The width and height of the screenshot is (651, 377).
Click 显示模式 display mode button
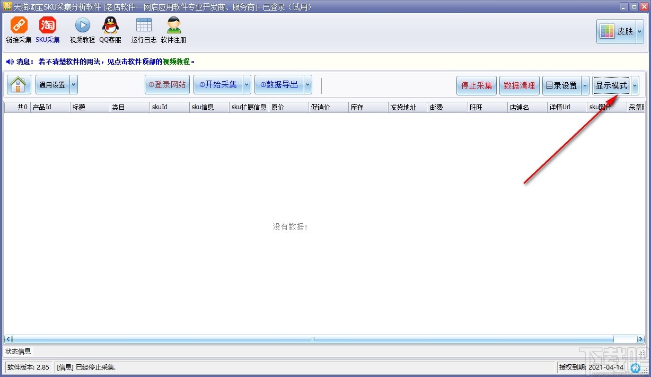click(x=612, y=85)
